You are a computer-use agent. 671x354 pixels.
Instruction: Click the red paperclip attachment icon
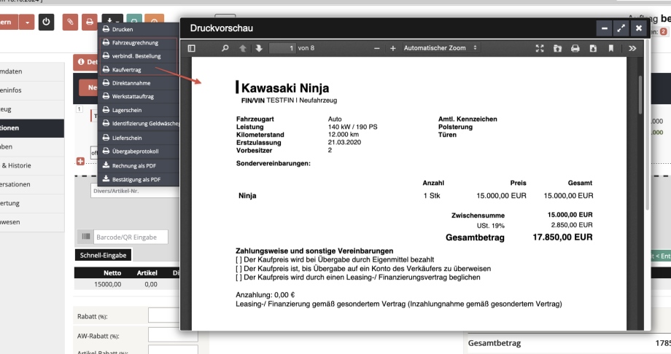click(71, 23)
